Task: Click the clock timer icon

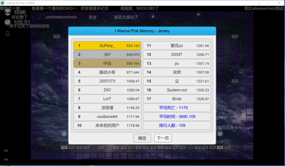Action: 7,22
